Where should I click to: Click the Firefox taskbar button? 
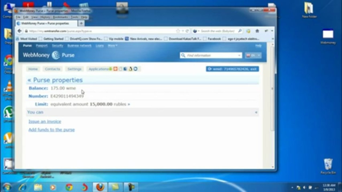coord(100,187)
